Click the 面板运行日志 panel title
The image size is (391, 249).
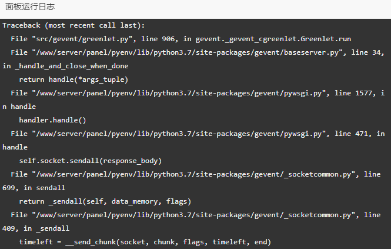[x=30, y=6]
